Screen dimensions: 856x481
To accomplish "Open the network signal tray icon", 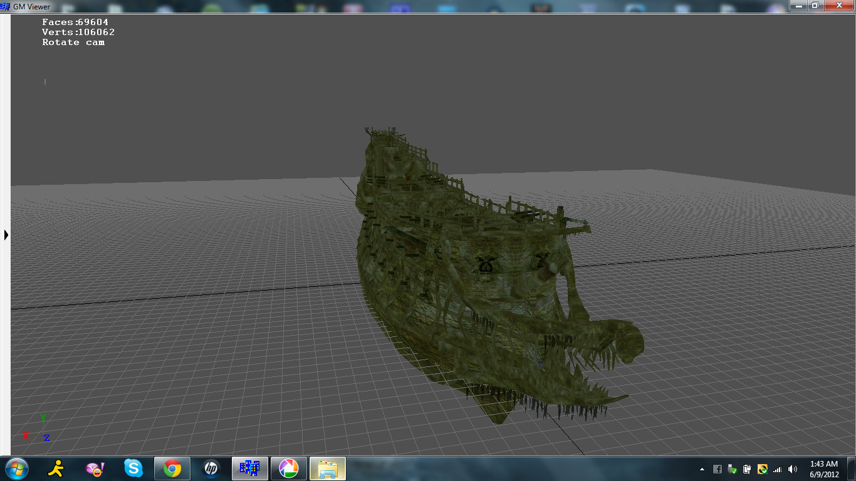I will coord(778,469).
